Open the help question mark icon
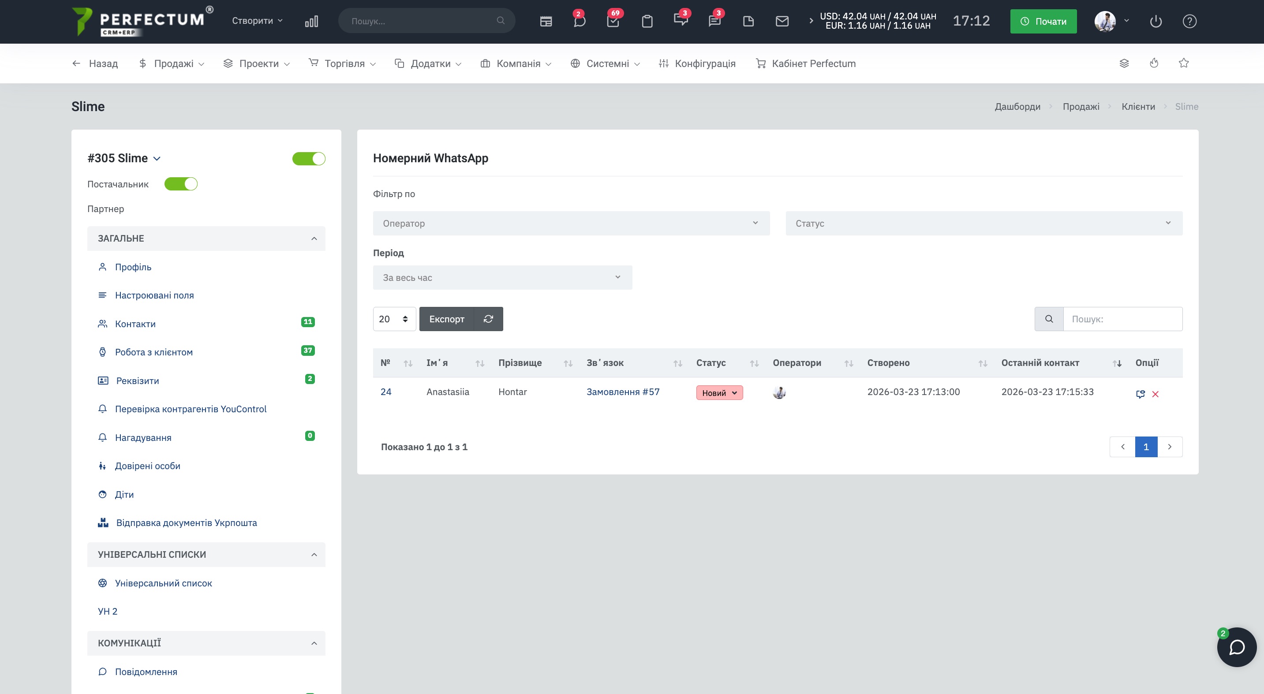 coord(1189,21)
